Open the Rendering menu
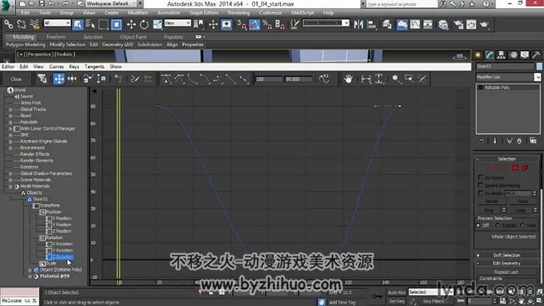 pos(239,13)
